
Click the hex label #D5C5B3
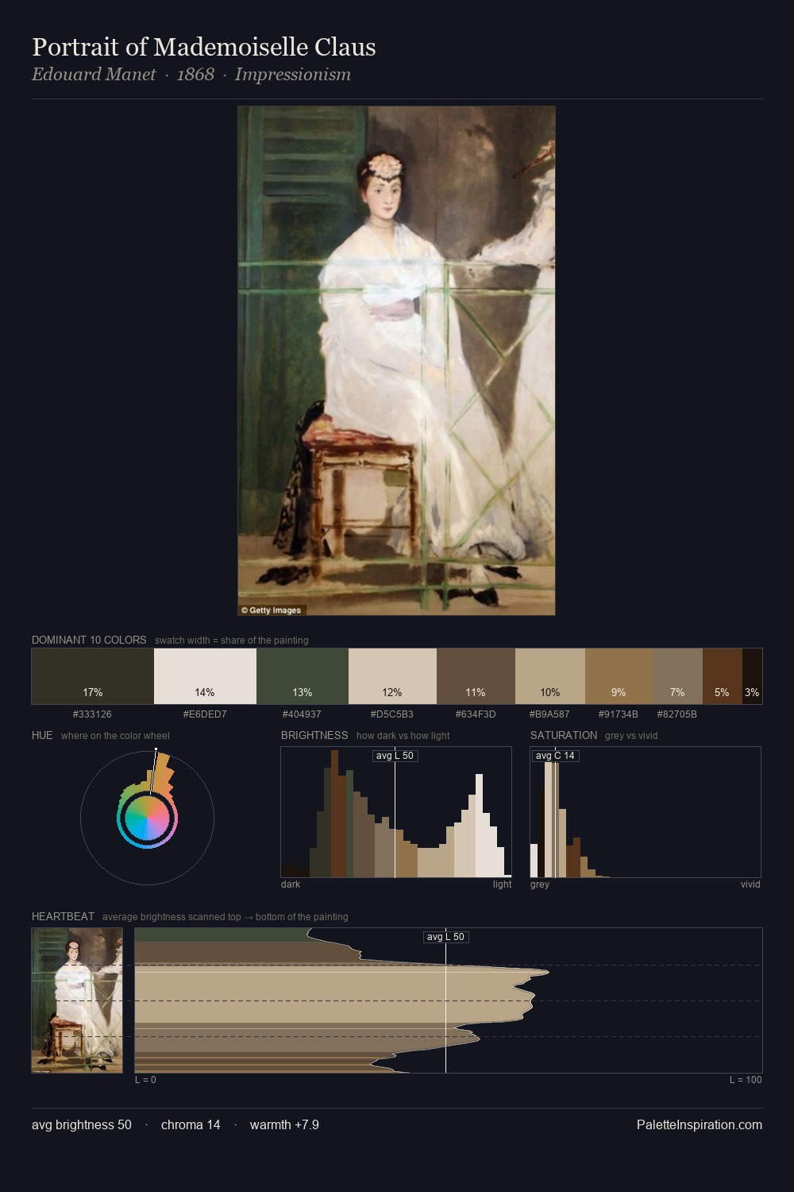tap(392, 714)
